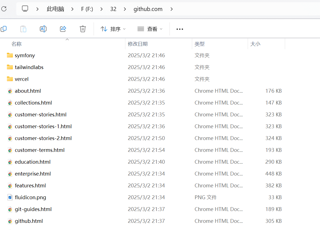Screen dimensions: 320x230
Task: Click the Refresh icon beside the address bar
Action: pos(4,9)
